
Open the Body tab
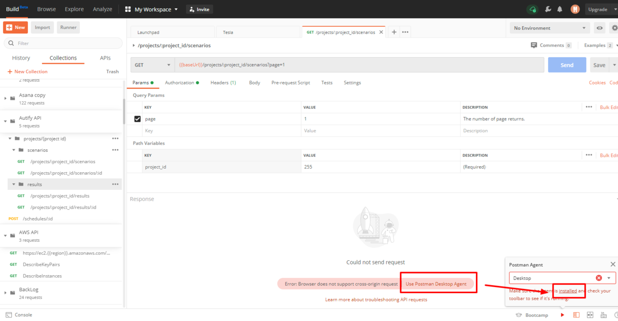[254, 83]
